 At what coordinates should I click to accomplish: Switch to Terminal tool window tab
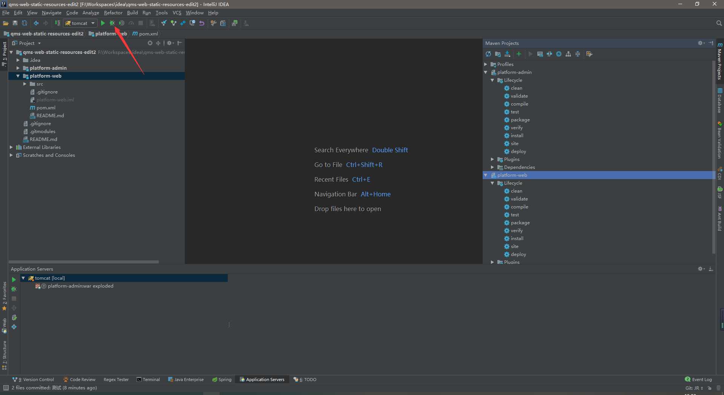[148, 380]
